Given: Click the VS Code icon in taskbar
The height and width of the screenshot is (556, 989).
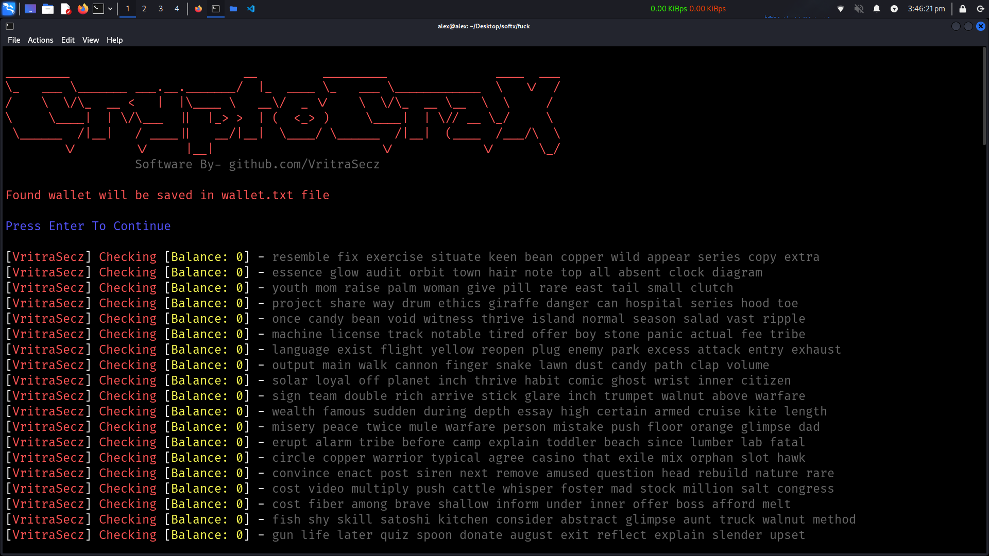Looking at the screenshot, I should click(x=251, y=9).
